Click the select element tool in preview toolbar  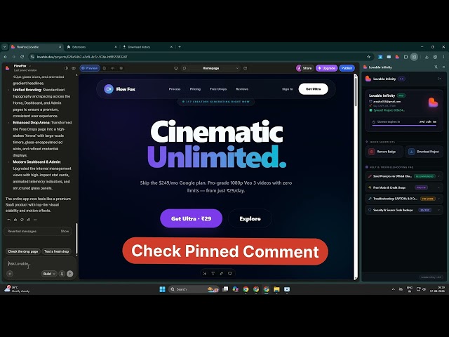click(x=205, y=273)
